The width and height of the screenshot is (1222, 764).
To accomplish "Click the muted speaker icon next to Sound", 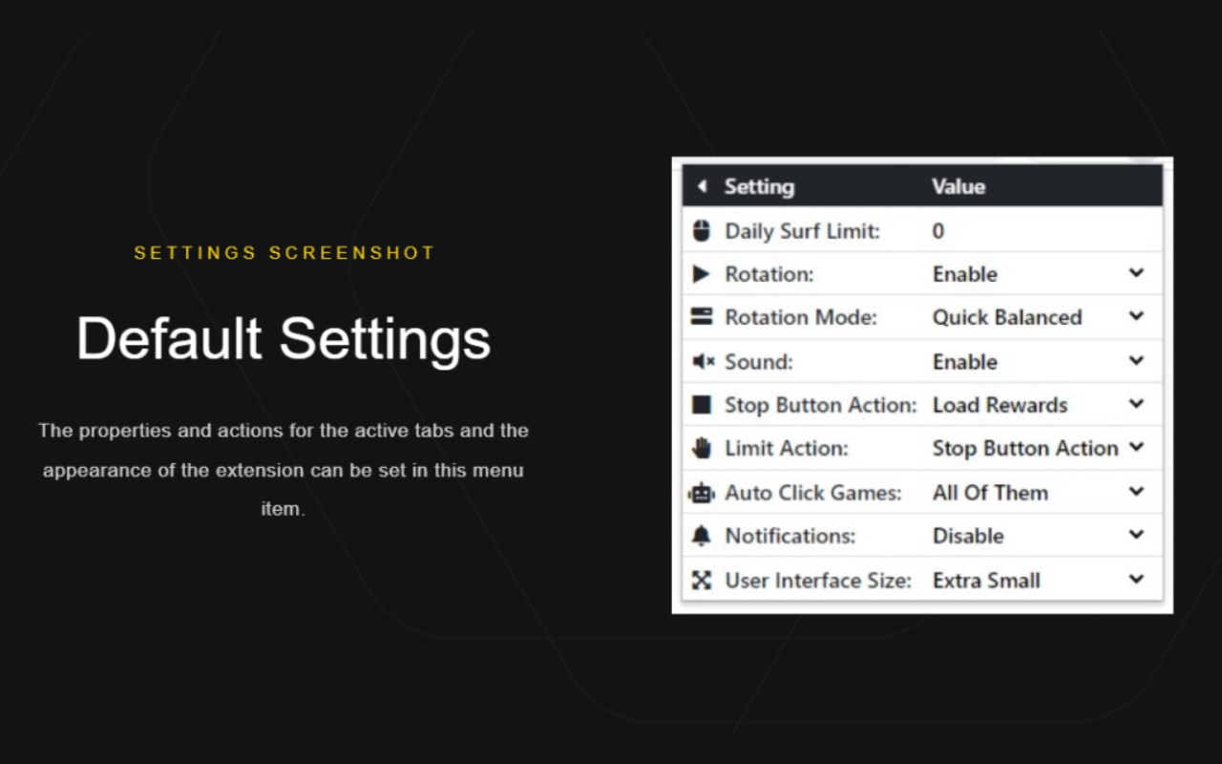I will [x=703, y=361].
